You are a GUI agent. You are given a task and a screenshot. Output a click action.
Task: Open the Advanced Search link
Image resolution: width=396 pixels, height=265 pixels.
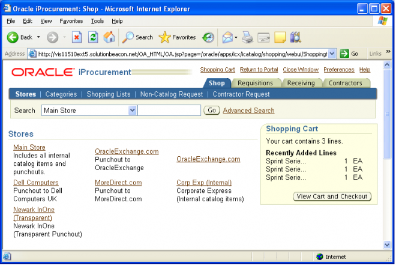pos(249,111)
